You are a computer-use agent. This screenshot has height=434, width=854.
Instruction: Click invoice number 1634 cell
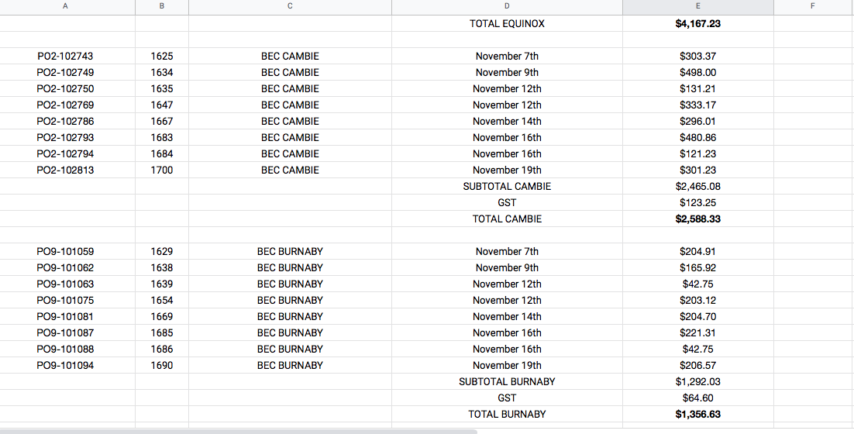[162, 73]
